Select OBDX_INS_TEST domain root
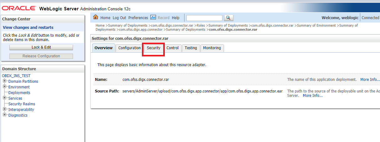The height and width of the screenshot is (142, 380). coord(16,76)
